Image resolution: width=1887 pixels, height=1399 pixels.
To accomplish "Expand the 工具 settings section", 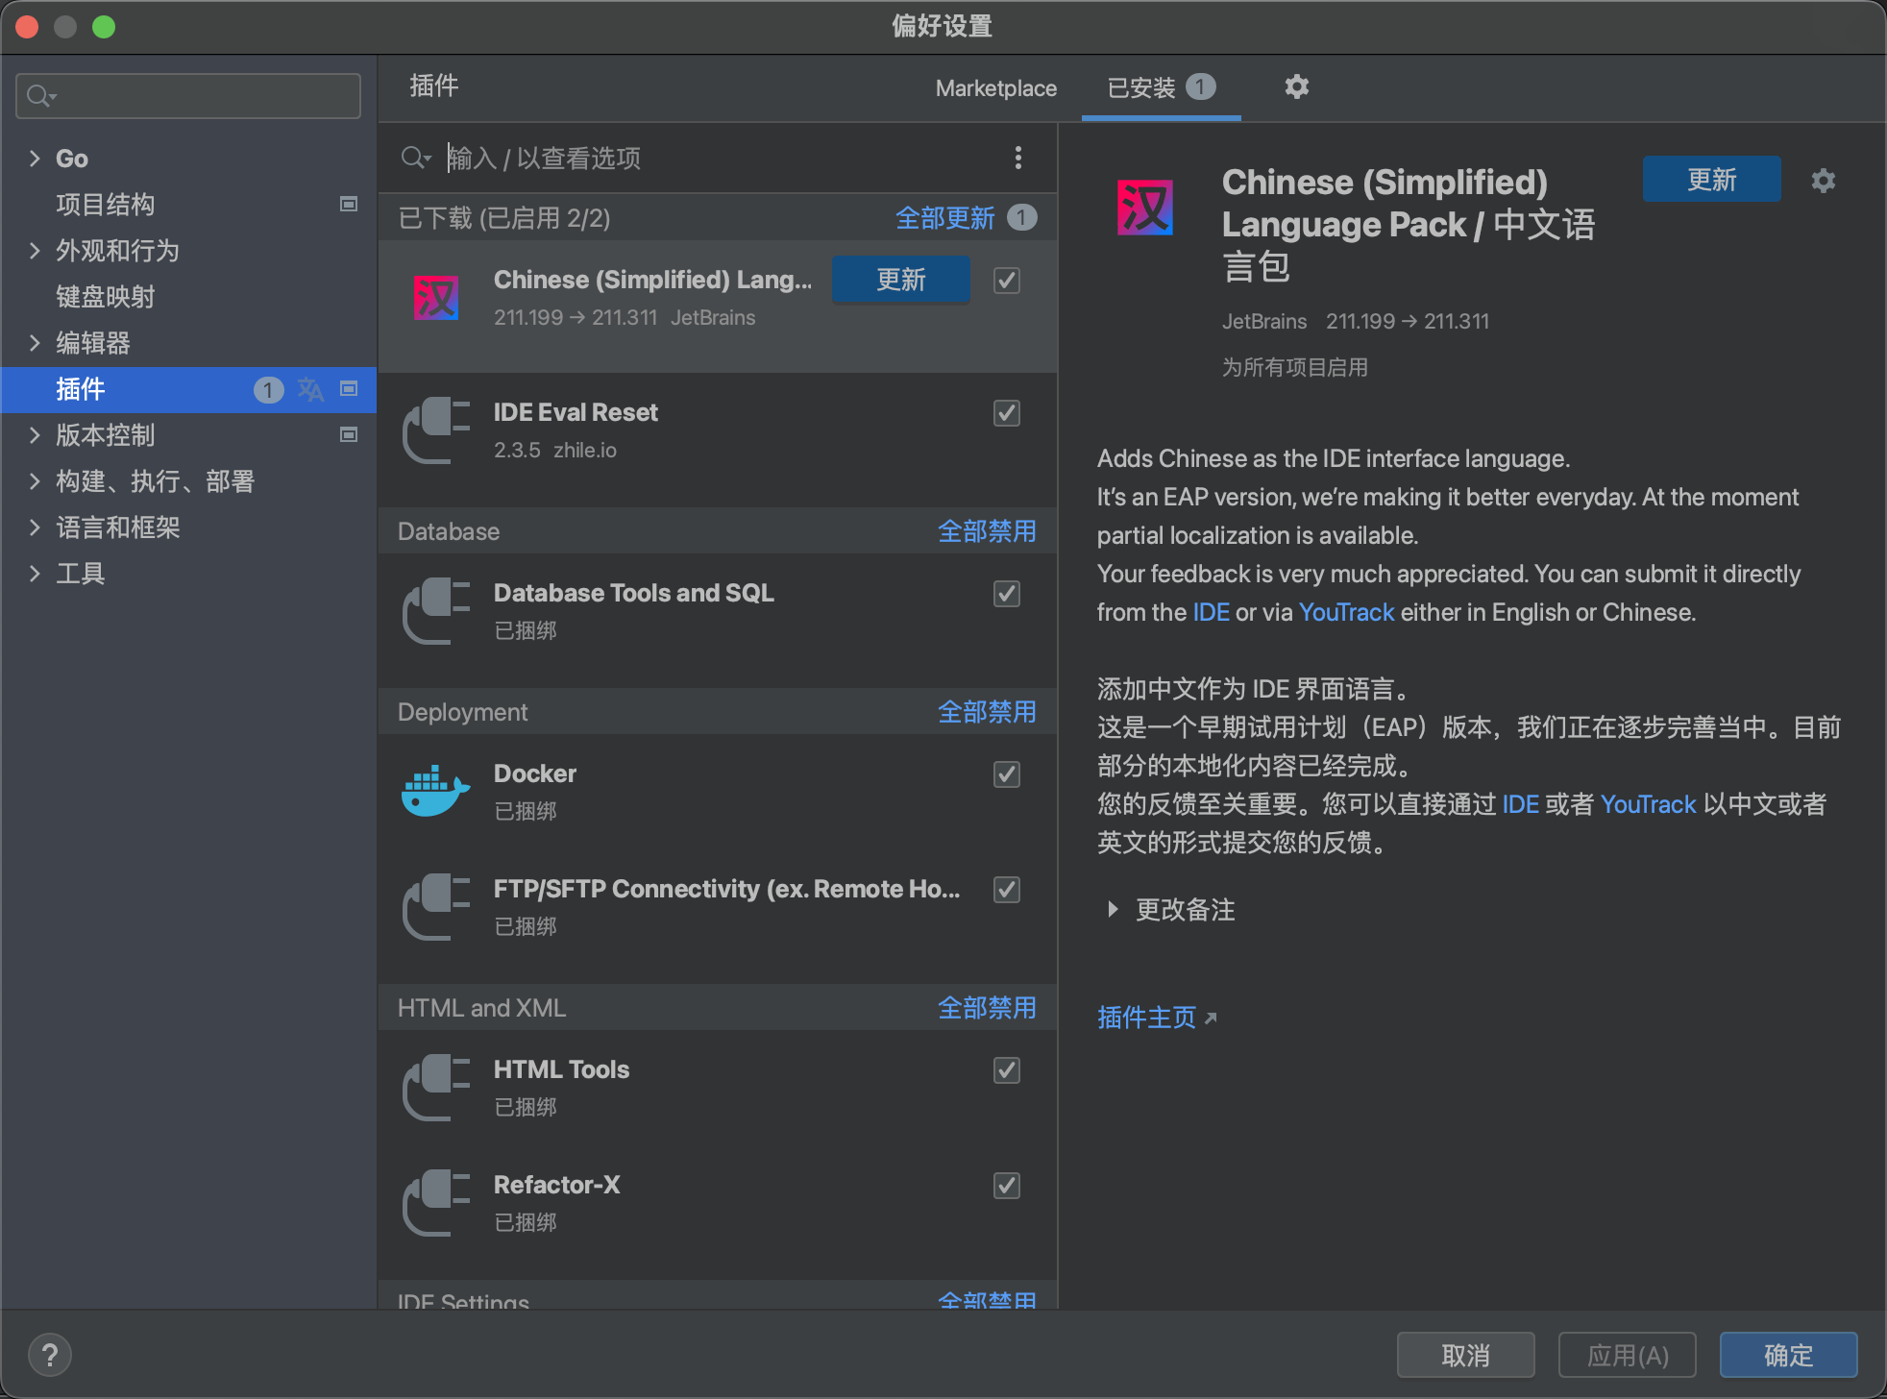I will click(35, 574).
